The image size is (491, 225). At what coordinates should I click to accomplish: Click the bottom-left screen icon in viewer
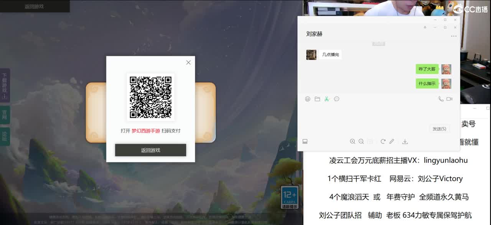click(305, 142)
